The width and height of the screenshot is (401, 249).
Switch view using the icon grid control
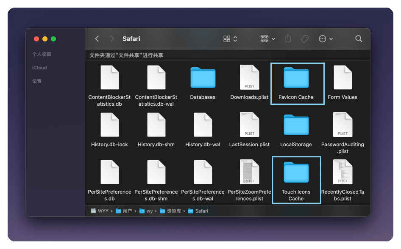pos(230,39)
